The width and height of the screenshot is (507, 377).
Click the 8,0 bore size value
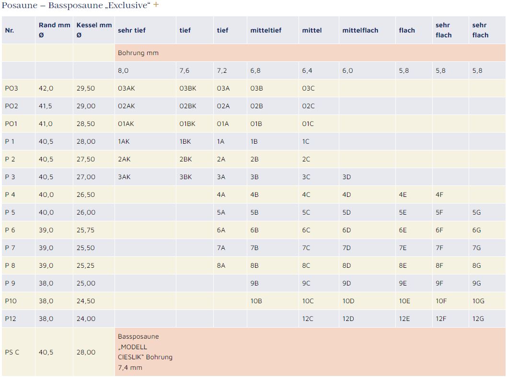[x=123, y=70]
